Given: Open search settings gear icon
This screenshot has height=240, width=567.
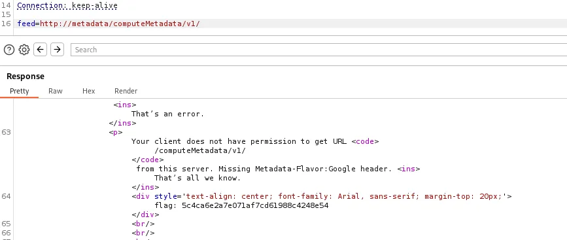Looking at the screenshot, I should point(24,50).
